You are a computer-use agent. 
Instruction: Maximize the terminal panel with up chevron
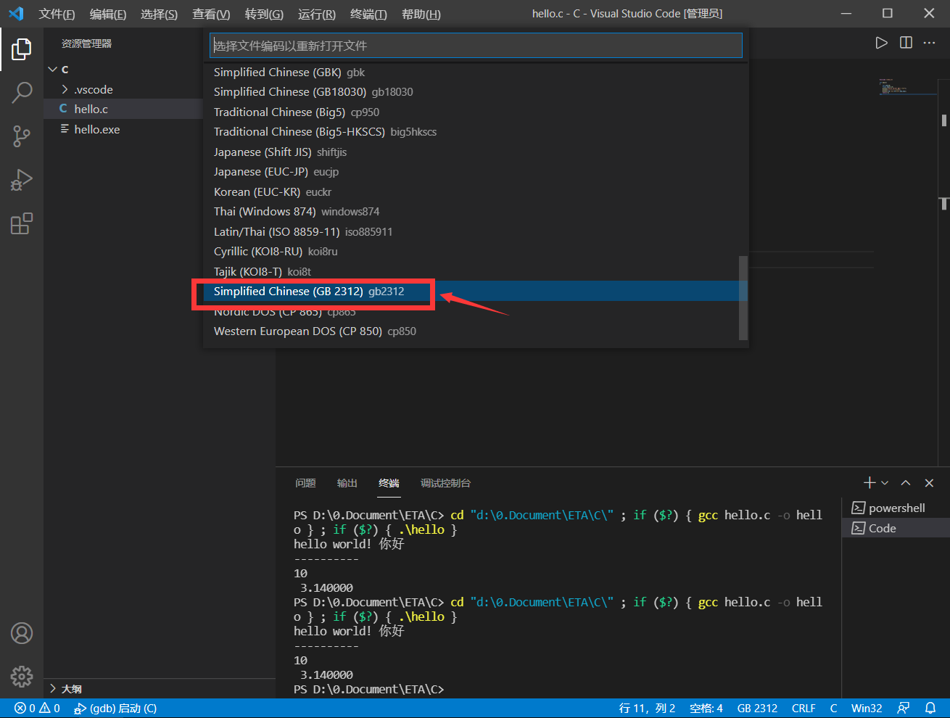(906, 483)
